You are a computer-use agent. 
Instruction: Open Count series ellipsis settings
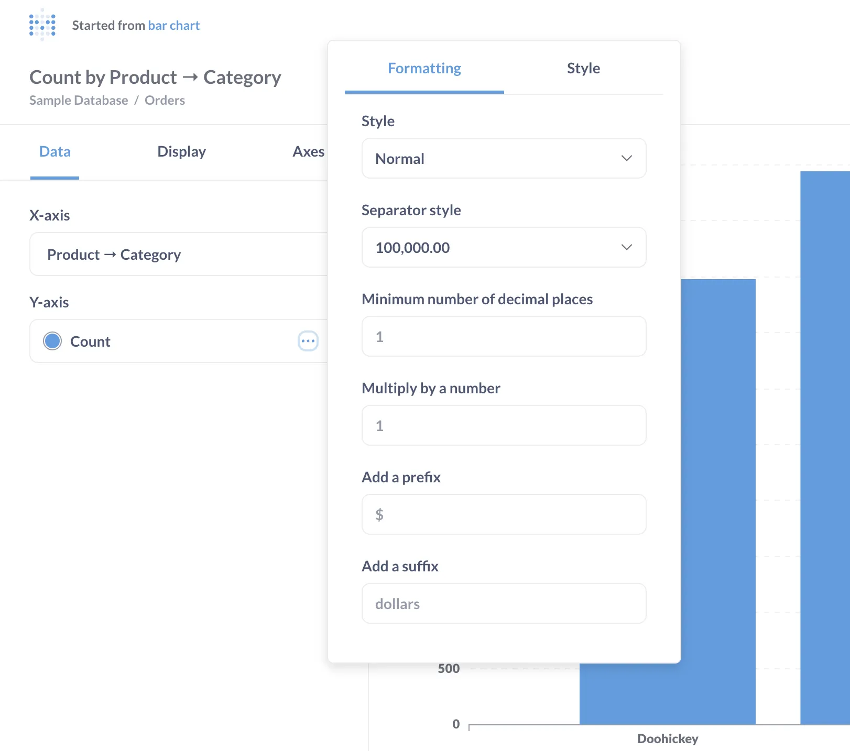coord(308,341)
